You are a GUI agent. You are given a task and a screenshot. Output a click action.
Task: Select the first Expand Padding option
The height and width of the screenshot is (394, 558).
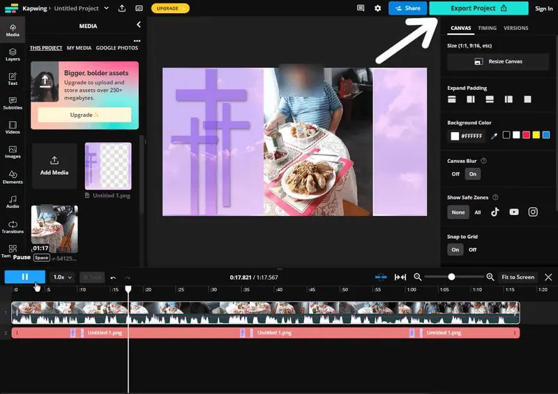pos(451,100)
